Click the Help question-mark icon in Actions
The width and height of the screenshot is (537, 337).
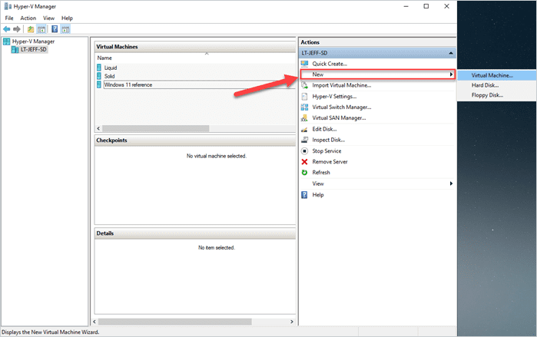(x=304, y=195)
